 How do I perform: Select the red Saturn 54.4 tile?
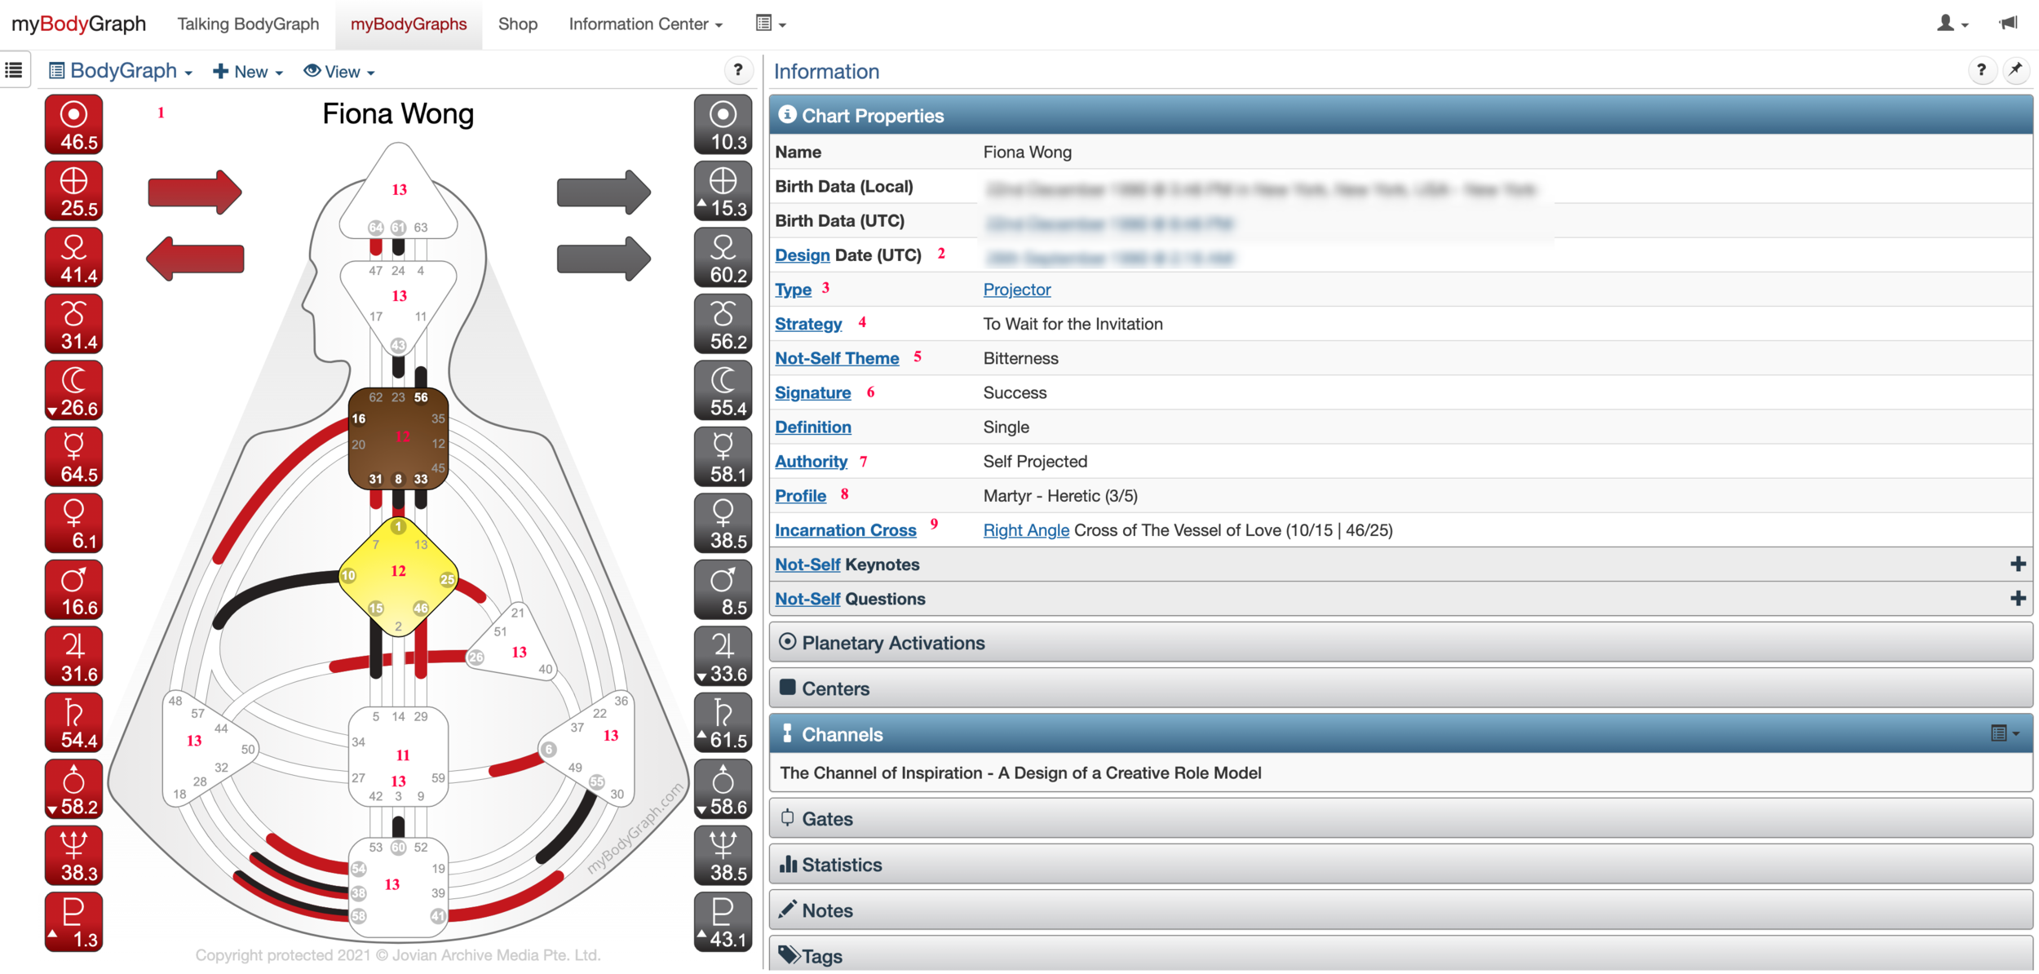(x=73, y=723)
